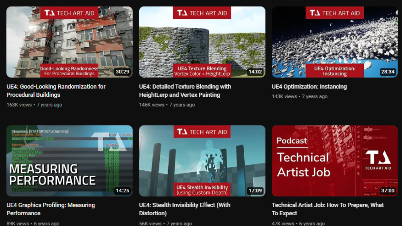Open 'UE4: Detailed Texture Blending with HeightLerp and Vertex Painting'
The width and height of the screenshot is (402, 226).
pos(185,91)
